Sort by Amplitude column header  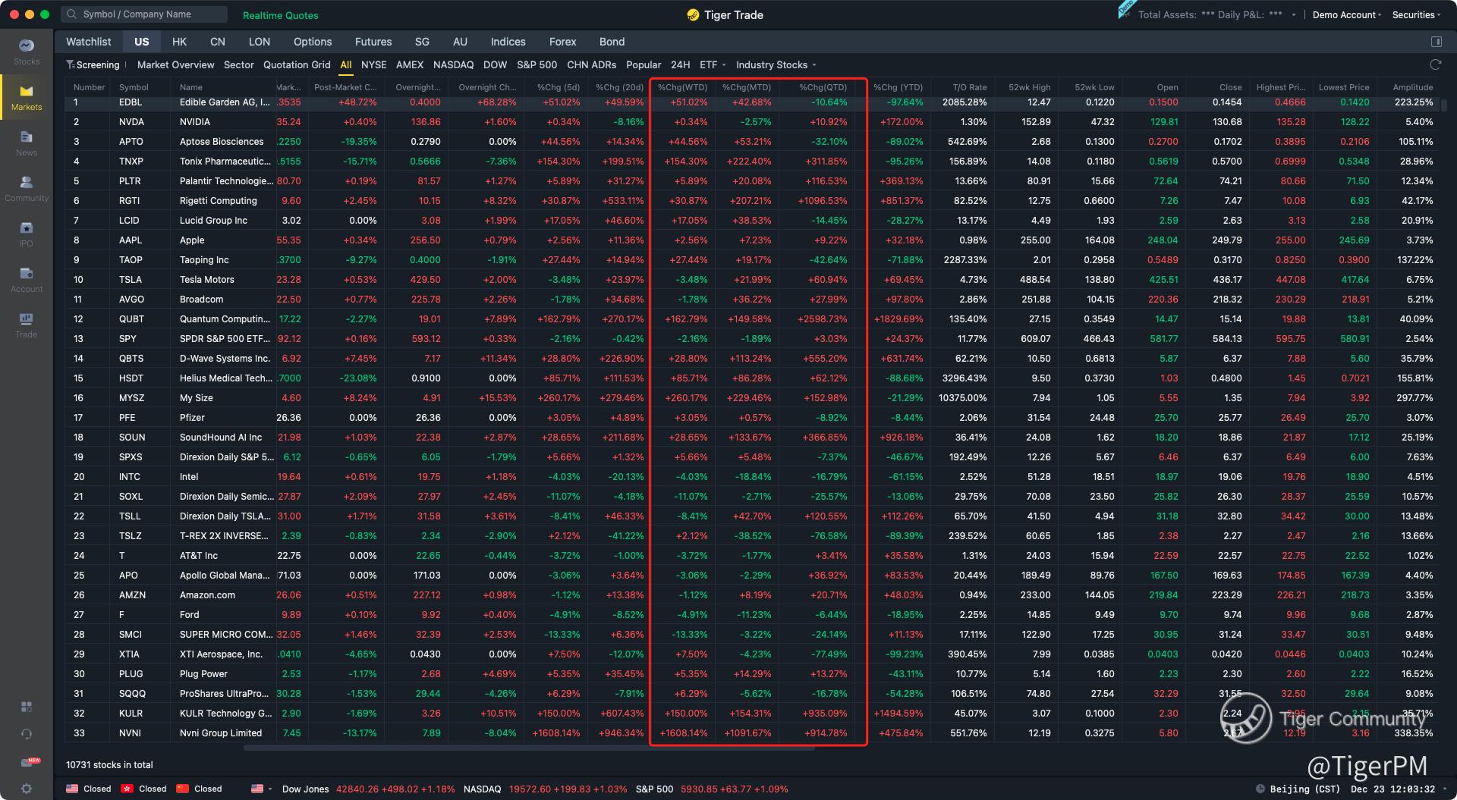1413,87
